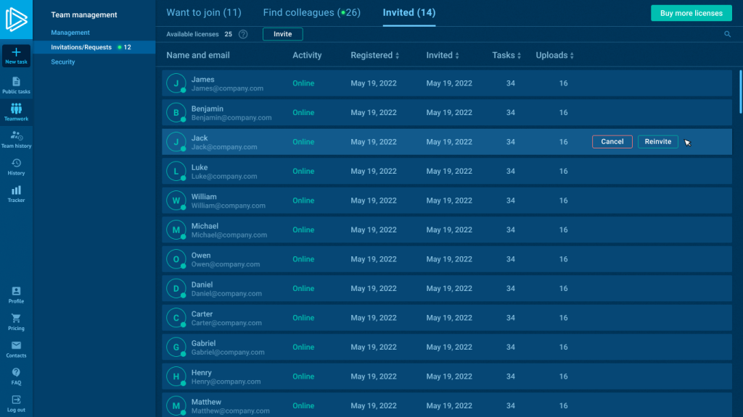
Task: Sort by Registered column arrows
Action: 398,56
